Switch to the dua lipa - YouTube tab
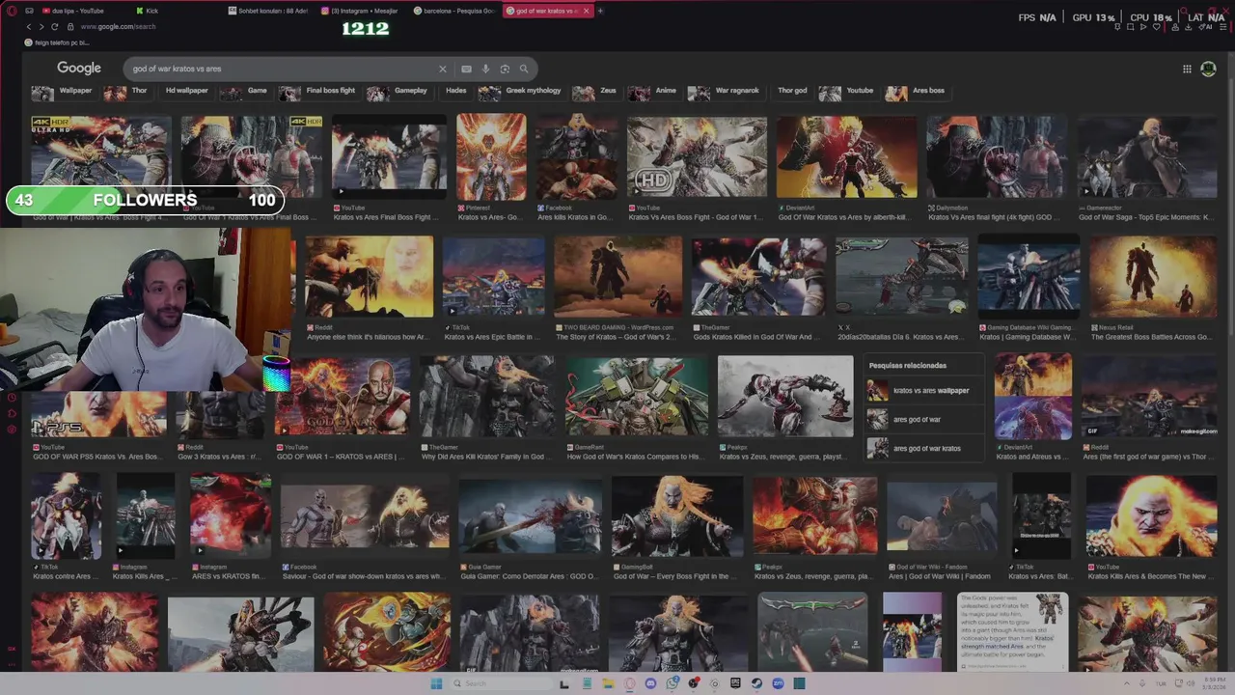The width and height of the screenshot is (1235, 695). pos(79,11)
